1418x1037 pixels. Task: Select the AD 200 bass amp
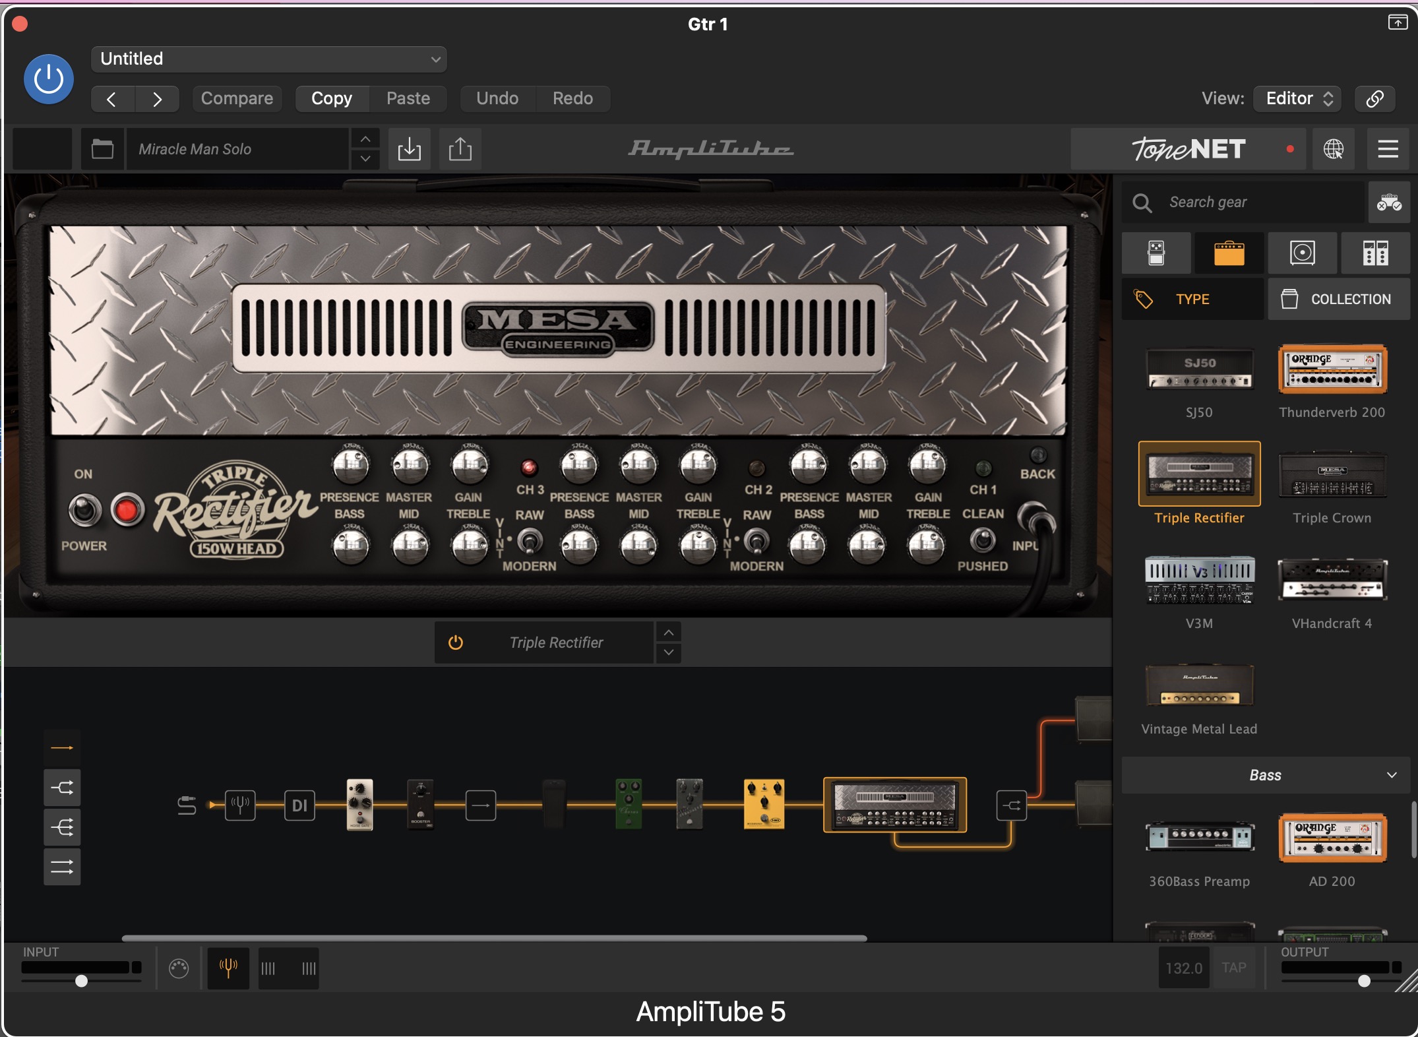(x=1332, y=838)
